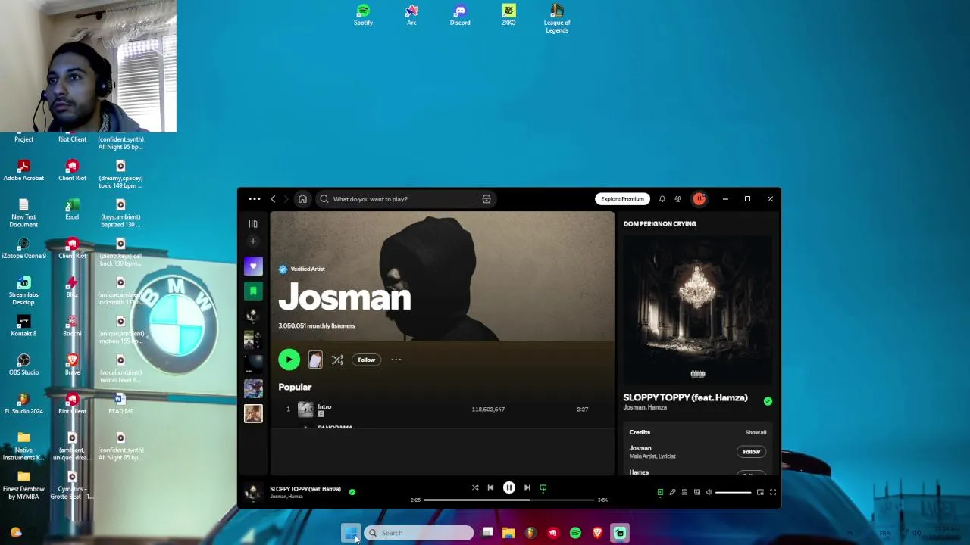Click the song progress bar
The height and width of the screenshot is (545, 970).
pos(508,500)
